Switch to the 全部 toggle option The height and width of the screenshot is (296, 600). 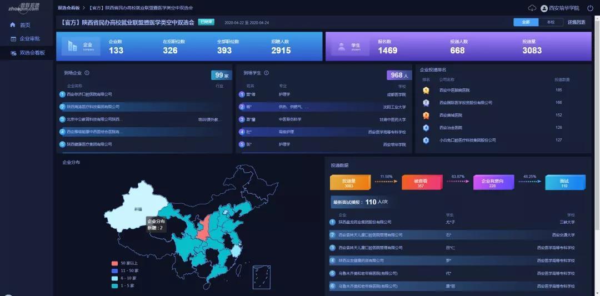pos(526,22)
